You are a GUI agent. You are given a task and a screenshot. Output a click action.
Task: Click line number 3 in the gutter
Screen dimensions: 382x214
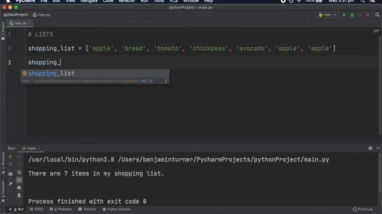click(x=10, y=62)
